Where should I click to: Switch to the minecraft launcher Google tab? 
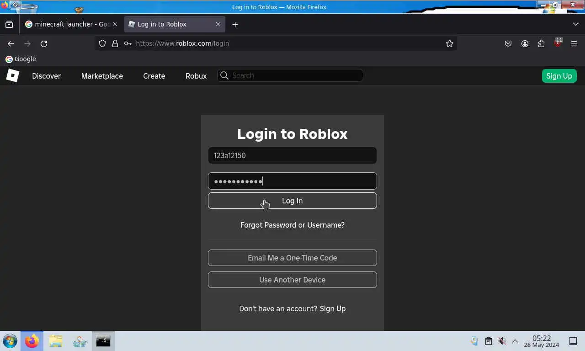click(71, 24)
